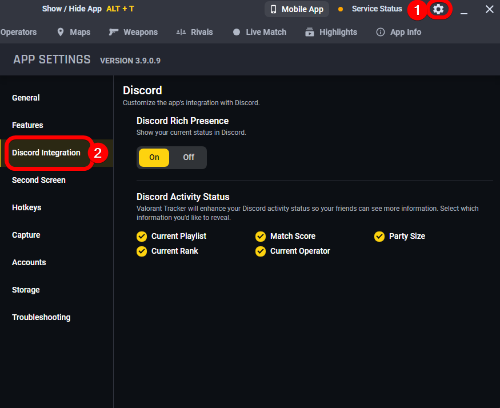The width and height of the screenshot is (500, 408).
Task: Click the Service Status link
Action: (377, 9)
